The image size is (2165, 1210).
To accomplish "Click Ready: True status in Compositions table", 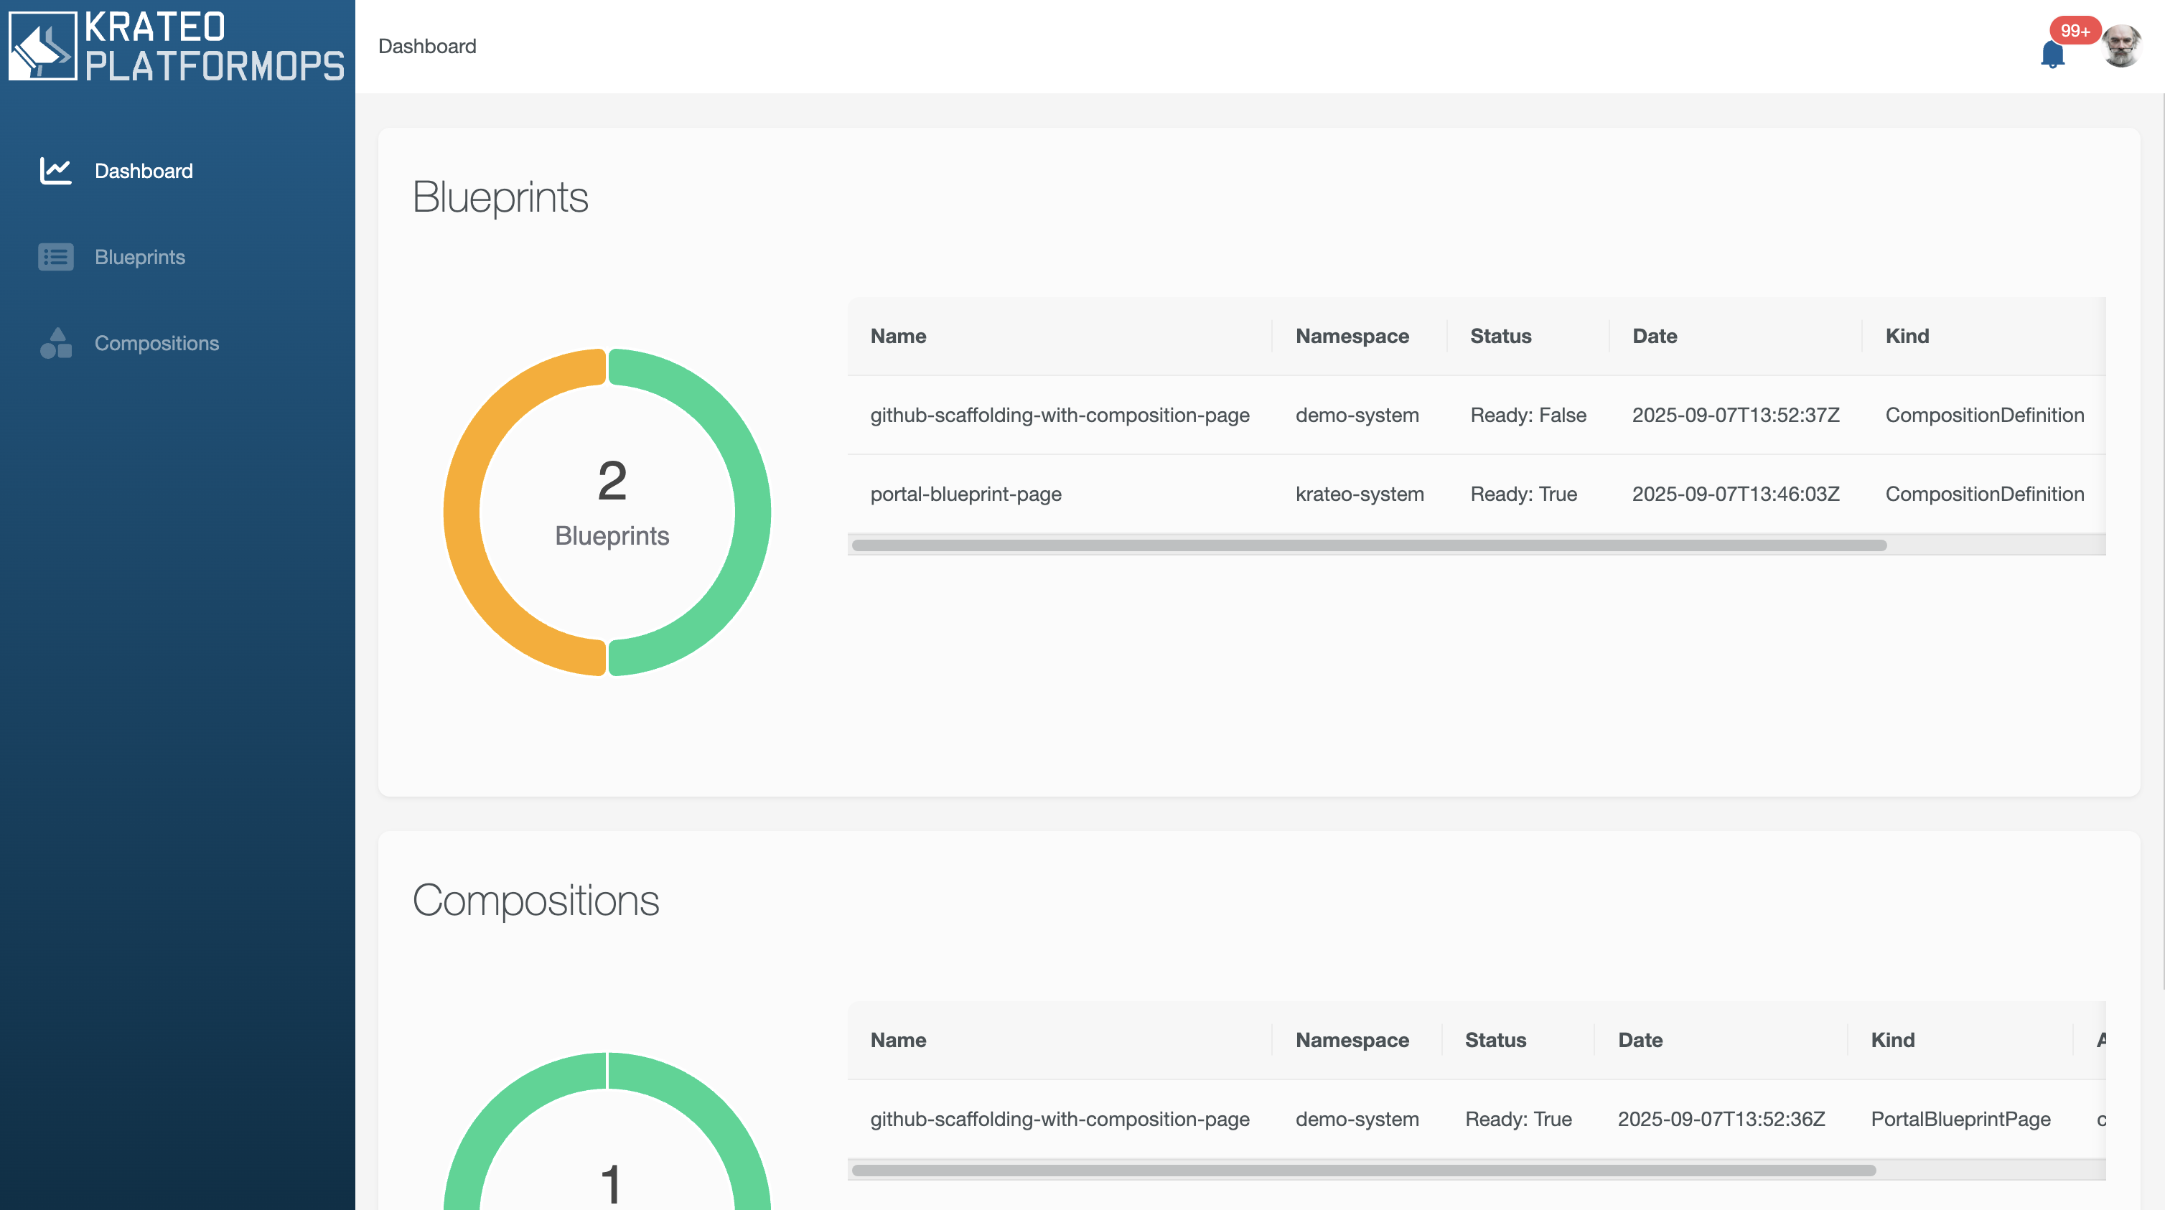I will pos(1519,1120).
